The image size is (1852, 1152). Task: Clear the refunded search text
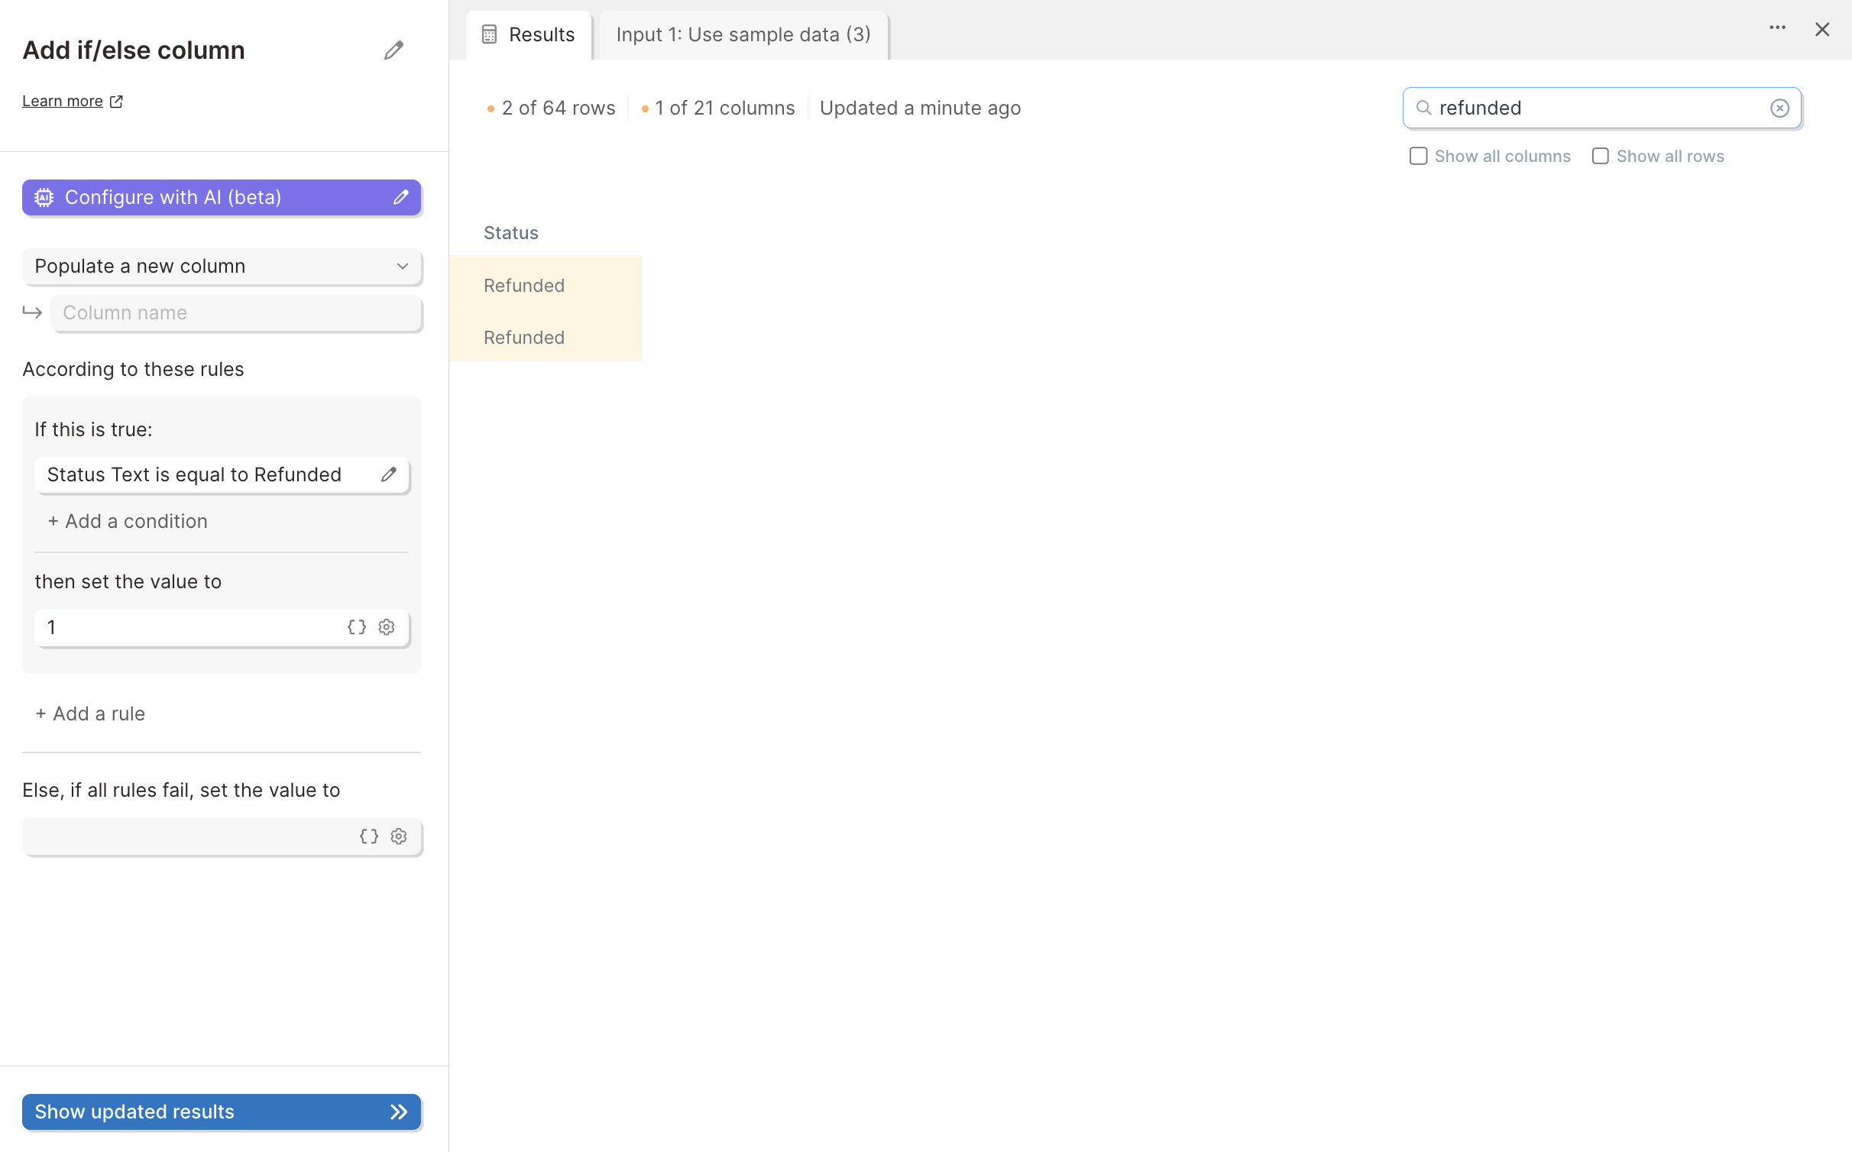point(1780,108)
